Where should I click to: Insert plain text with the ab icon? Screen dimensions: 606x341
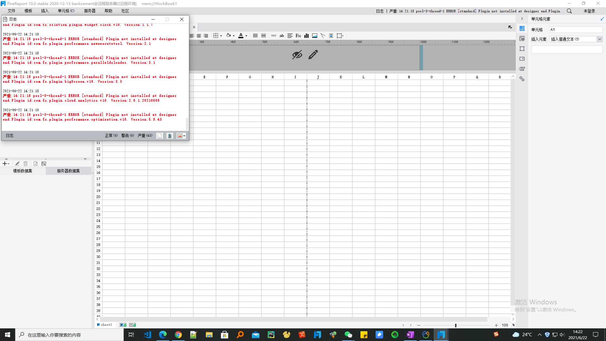coord(282,36)
